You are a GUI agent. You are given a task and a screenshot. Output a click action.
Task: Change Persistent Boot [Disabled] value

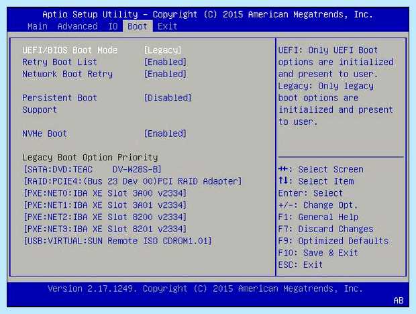[168, 98]
